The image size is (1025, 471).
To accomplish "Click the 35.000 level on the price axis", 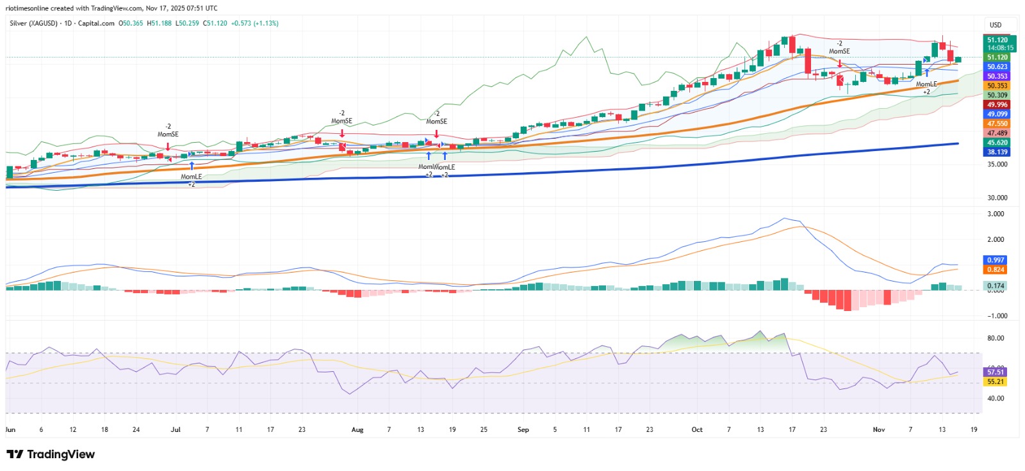I will click(x=997, y=164).
